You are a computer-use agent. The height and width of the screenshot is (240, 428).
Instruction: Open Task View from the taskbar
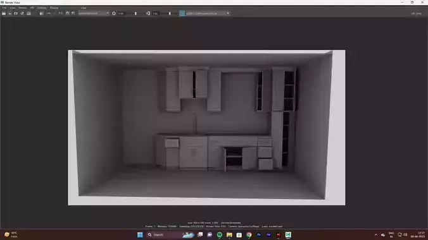click(200, 234)
